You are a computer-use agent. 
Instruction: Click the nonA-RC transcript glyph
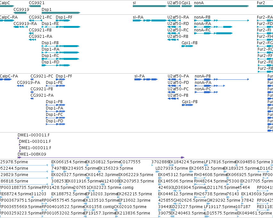213,33
